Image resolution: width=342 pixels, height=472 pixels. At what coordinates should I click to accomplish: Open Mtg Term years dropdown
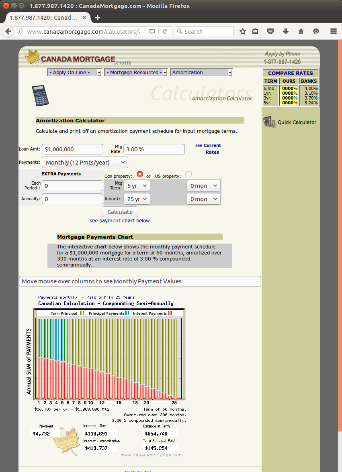point(137,186)
